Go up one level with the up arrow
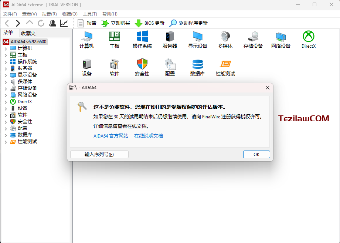Image resolution: width=340 pixels, height=243 pixels. pos(30,22)
